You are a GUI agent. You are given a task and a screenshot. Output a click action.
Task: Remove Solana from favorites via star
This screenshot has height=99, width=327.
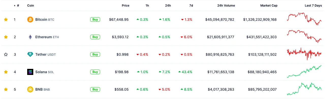tap(6, 72)
